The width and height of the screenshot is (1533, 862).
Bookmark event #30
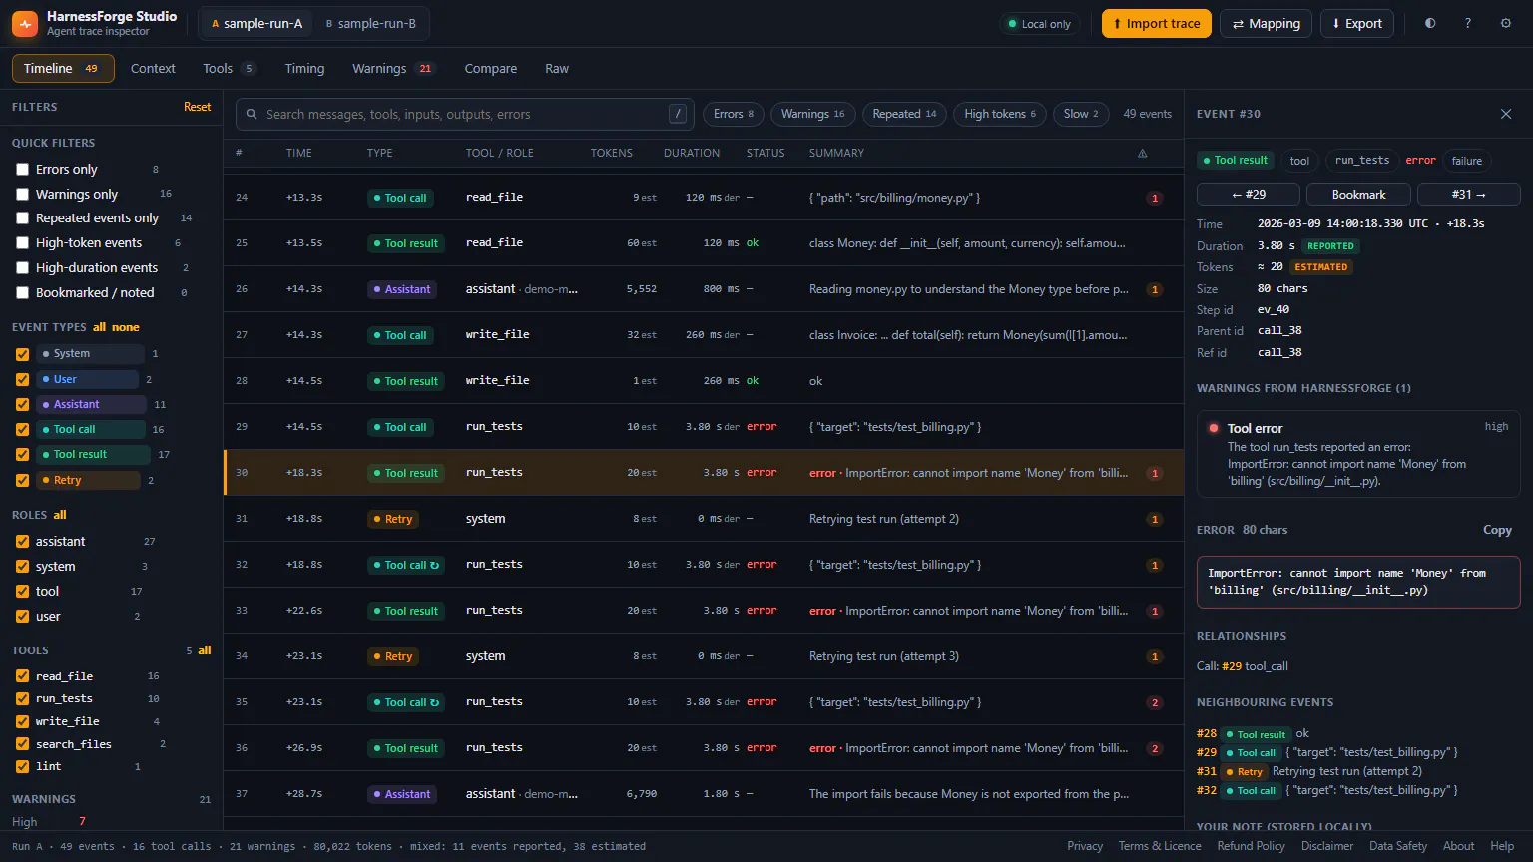point(1358,195)
